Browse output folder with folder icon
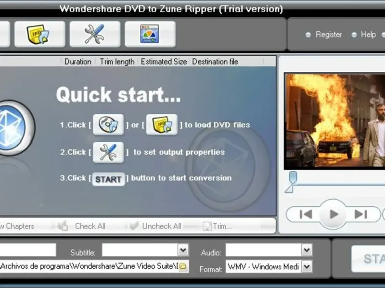Viewport: 385px width, 288px height. [183, 266]
